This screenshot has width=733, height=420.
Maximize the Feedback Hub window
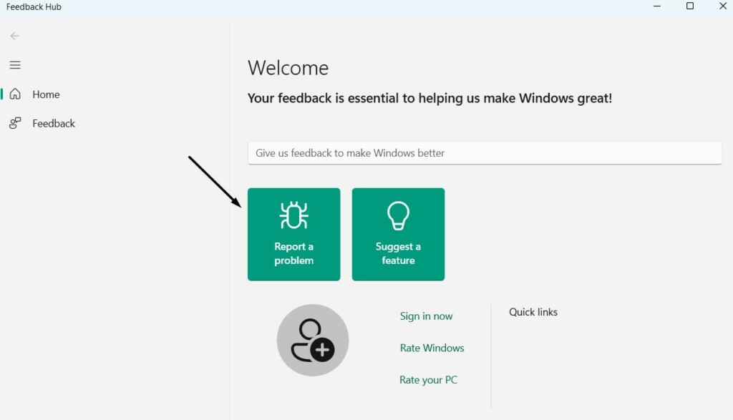pos(690,6)
